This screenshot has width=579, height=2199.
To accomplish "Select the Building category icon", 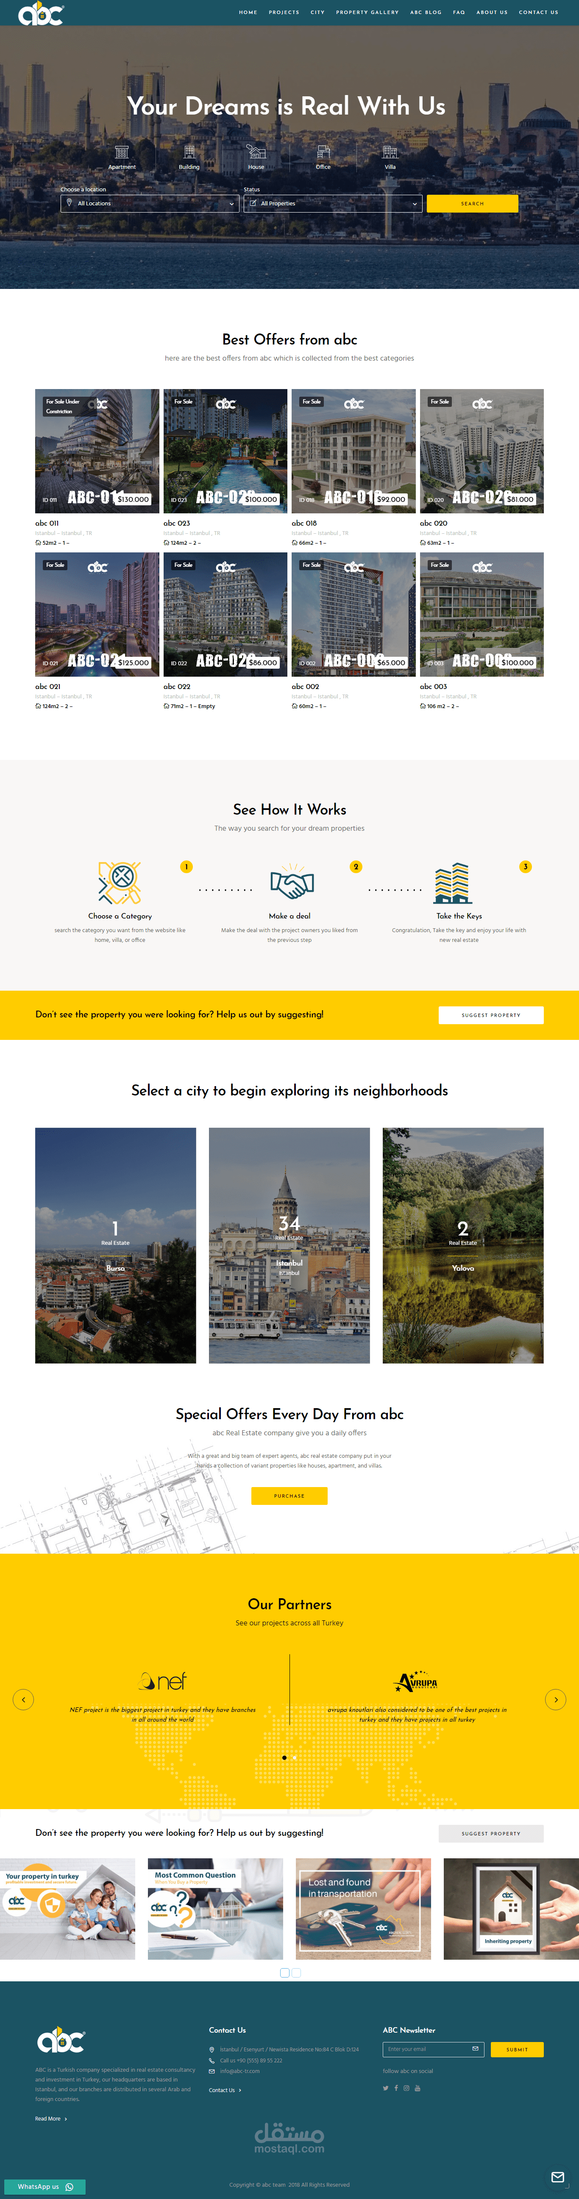I will tap(189, 152).
